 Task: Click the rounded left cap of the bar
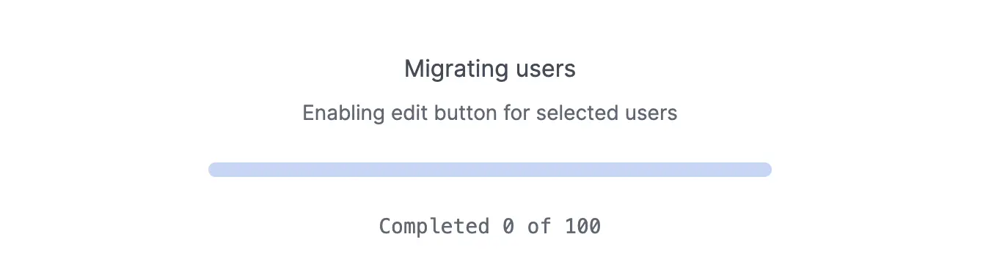tap(213, 170)
